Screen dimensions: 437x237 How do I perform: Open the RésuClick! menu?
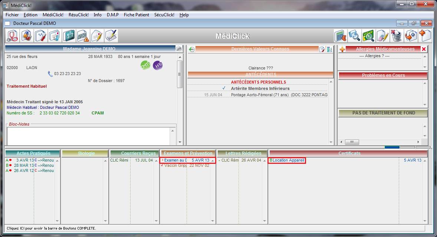pos(79,15)
